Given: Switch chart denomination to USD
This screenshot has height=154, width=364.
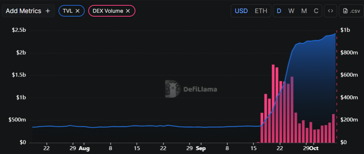Looking at the screenshot, I should pos(241,11).
